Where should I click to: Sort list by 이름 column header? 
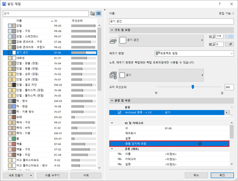[35, 21]
